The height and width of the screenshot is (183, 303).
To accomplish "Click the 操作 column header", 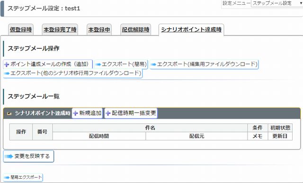I will (21, 132).
